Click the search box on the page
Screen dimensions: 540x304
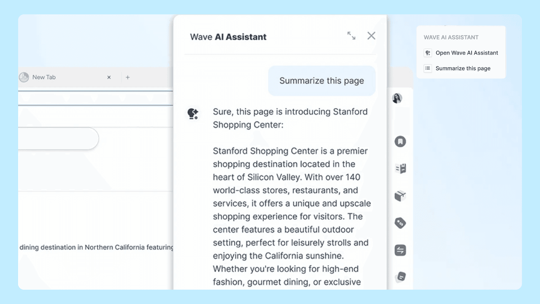58,138
